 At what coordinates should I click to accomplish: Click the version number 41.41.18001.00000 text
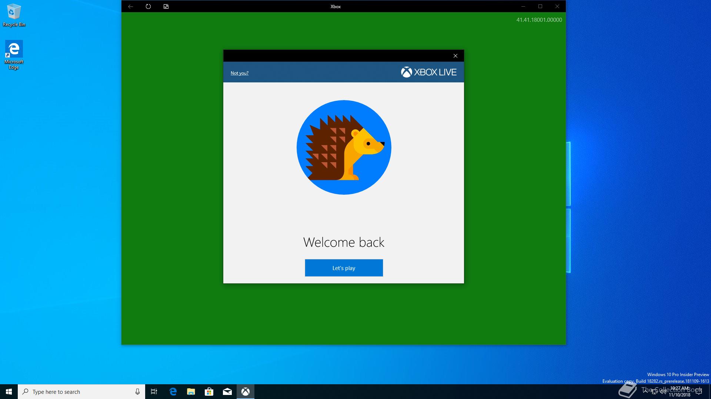[539, 20]
